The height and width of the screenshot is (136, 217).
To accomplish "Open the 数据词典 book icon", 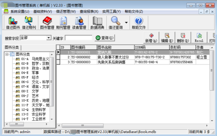I will (97, 23).
